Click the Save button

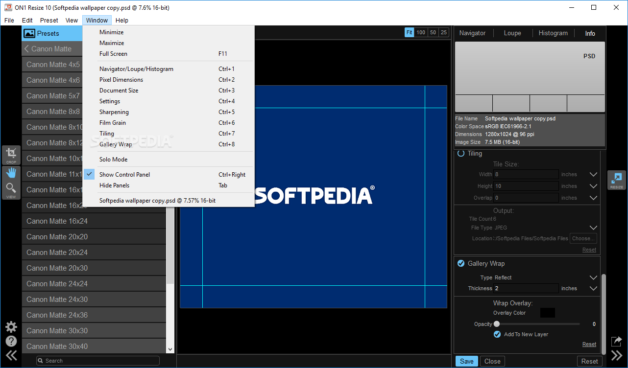[x=467, y=361]
